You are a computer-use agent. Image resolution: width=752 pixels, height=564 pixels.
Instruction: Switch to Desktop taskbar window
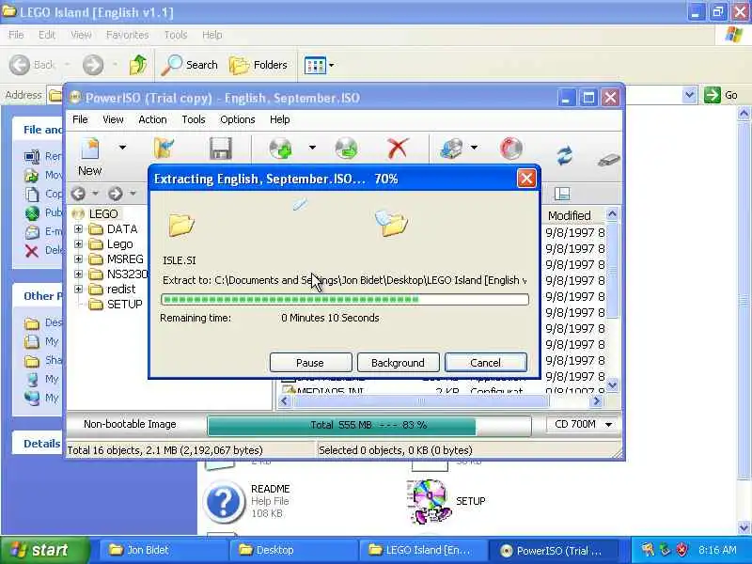tap(292, 550)
